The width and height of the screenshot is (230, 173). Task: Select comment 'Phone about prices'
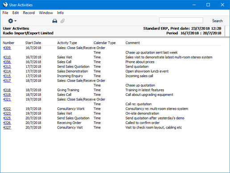[140, 62]
